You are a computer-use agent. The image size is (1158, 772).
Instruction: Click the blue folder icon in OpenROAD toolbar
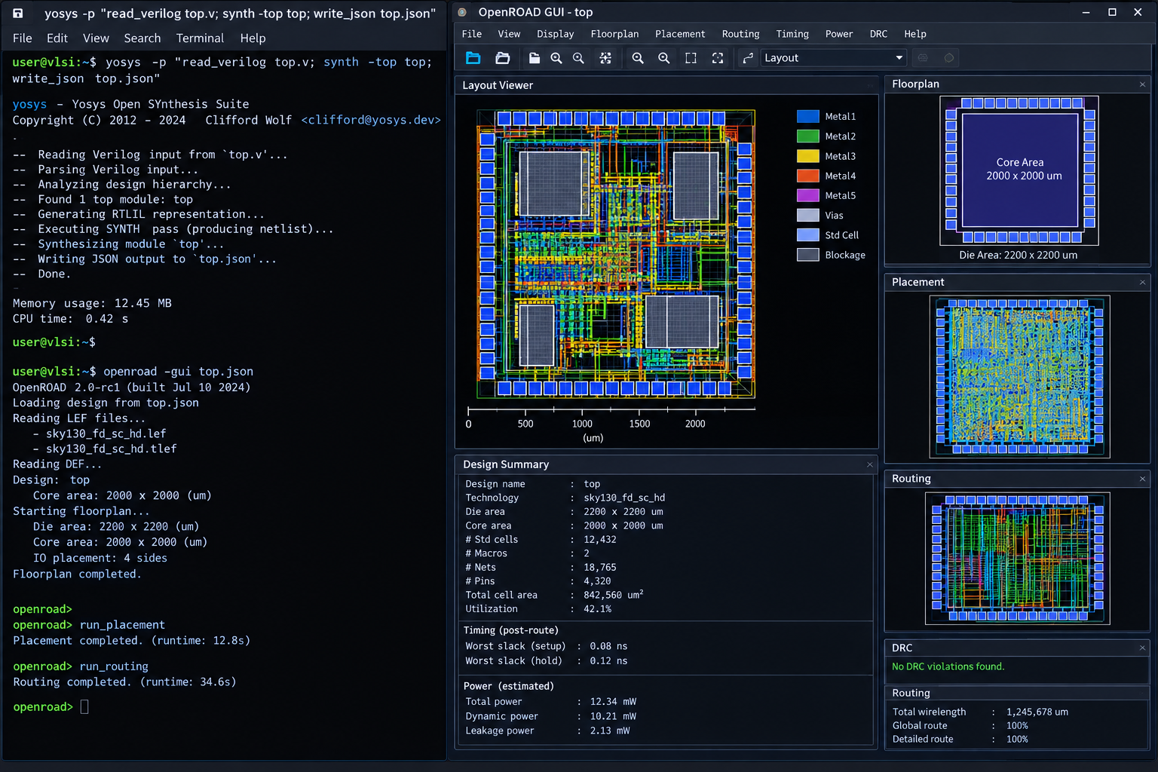473,58
